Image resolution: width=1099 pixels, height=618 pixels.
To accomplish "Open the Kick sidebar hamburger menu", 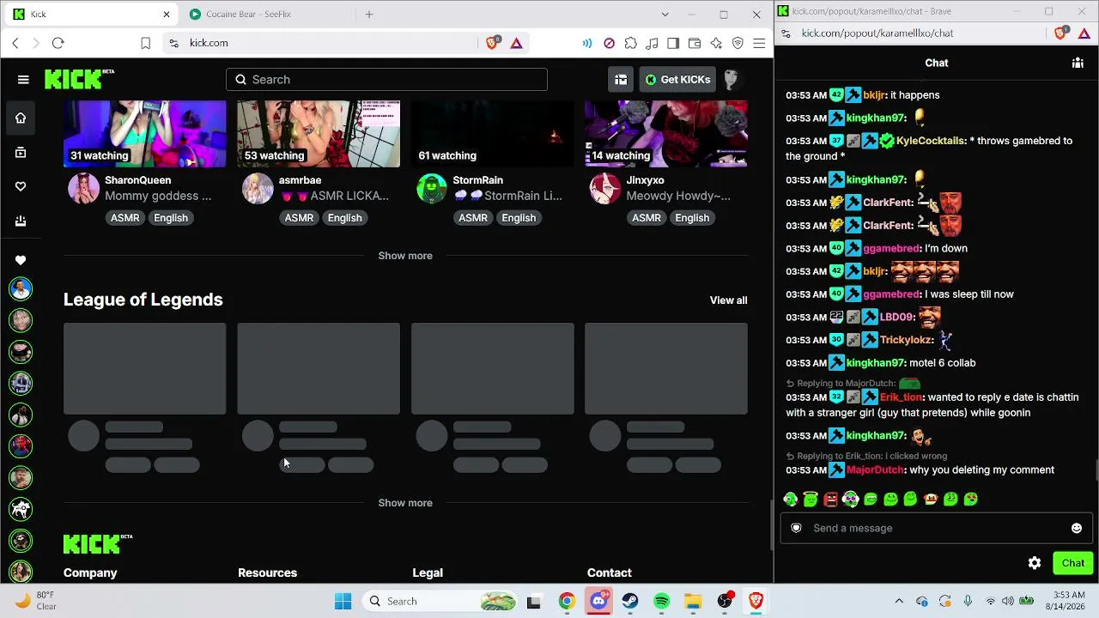I will point(23,80).
